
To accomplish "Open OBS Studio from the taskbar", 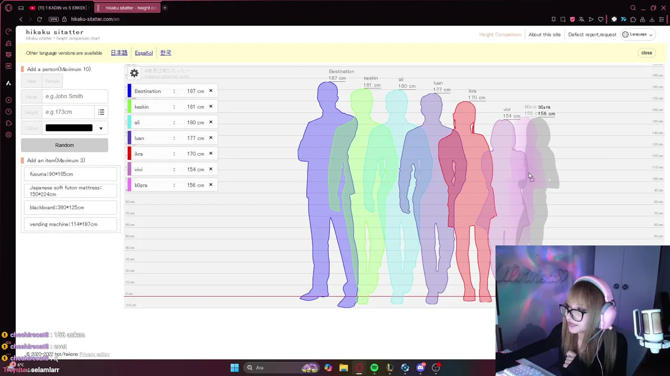I will (x=435, y=368).
